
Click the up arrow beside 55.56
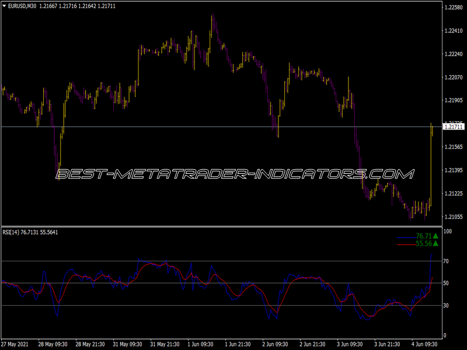point(435,244)
